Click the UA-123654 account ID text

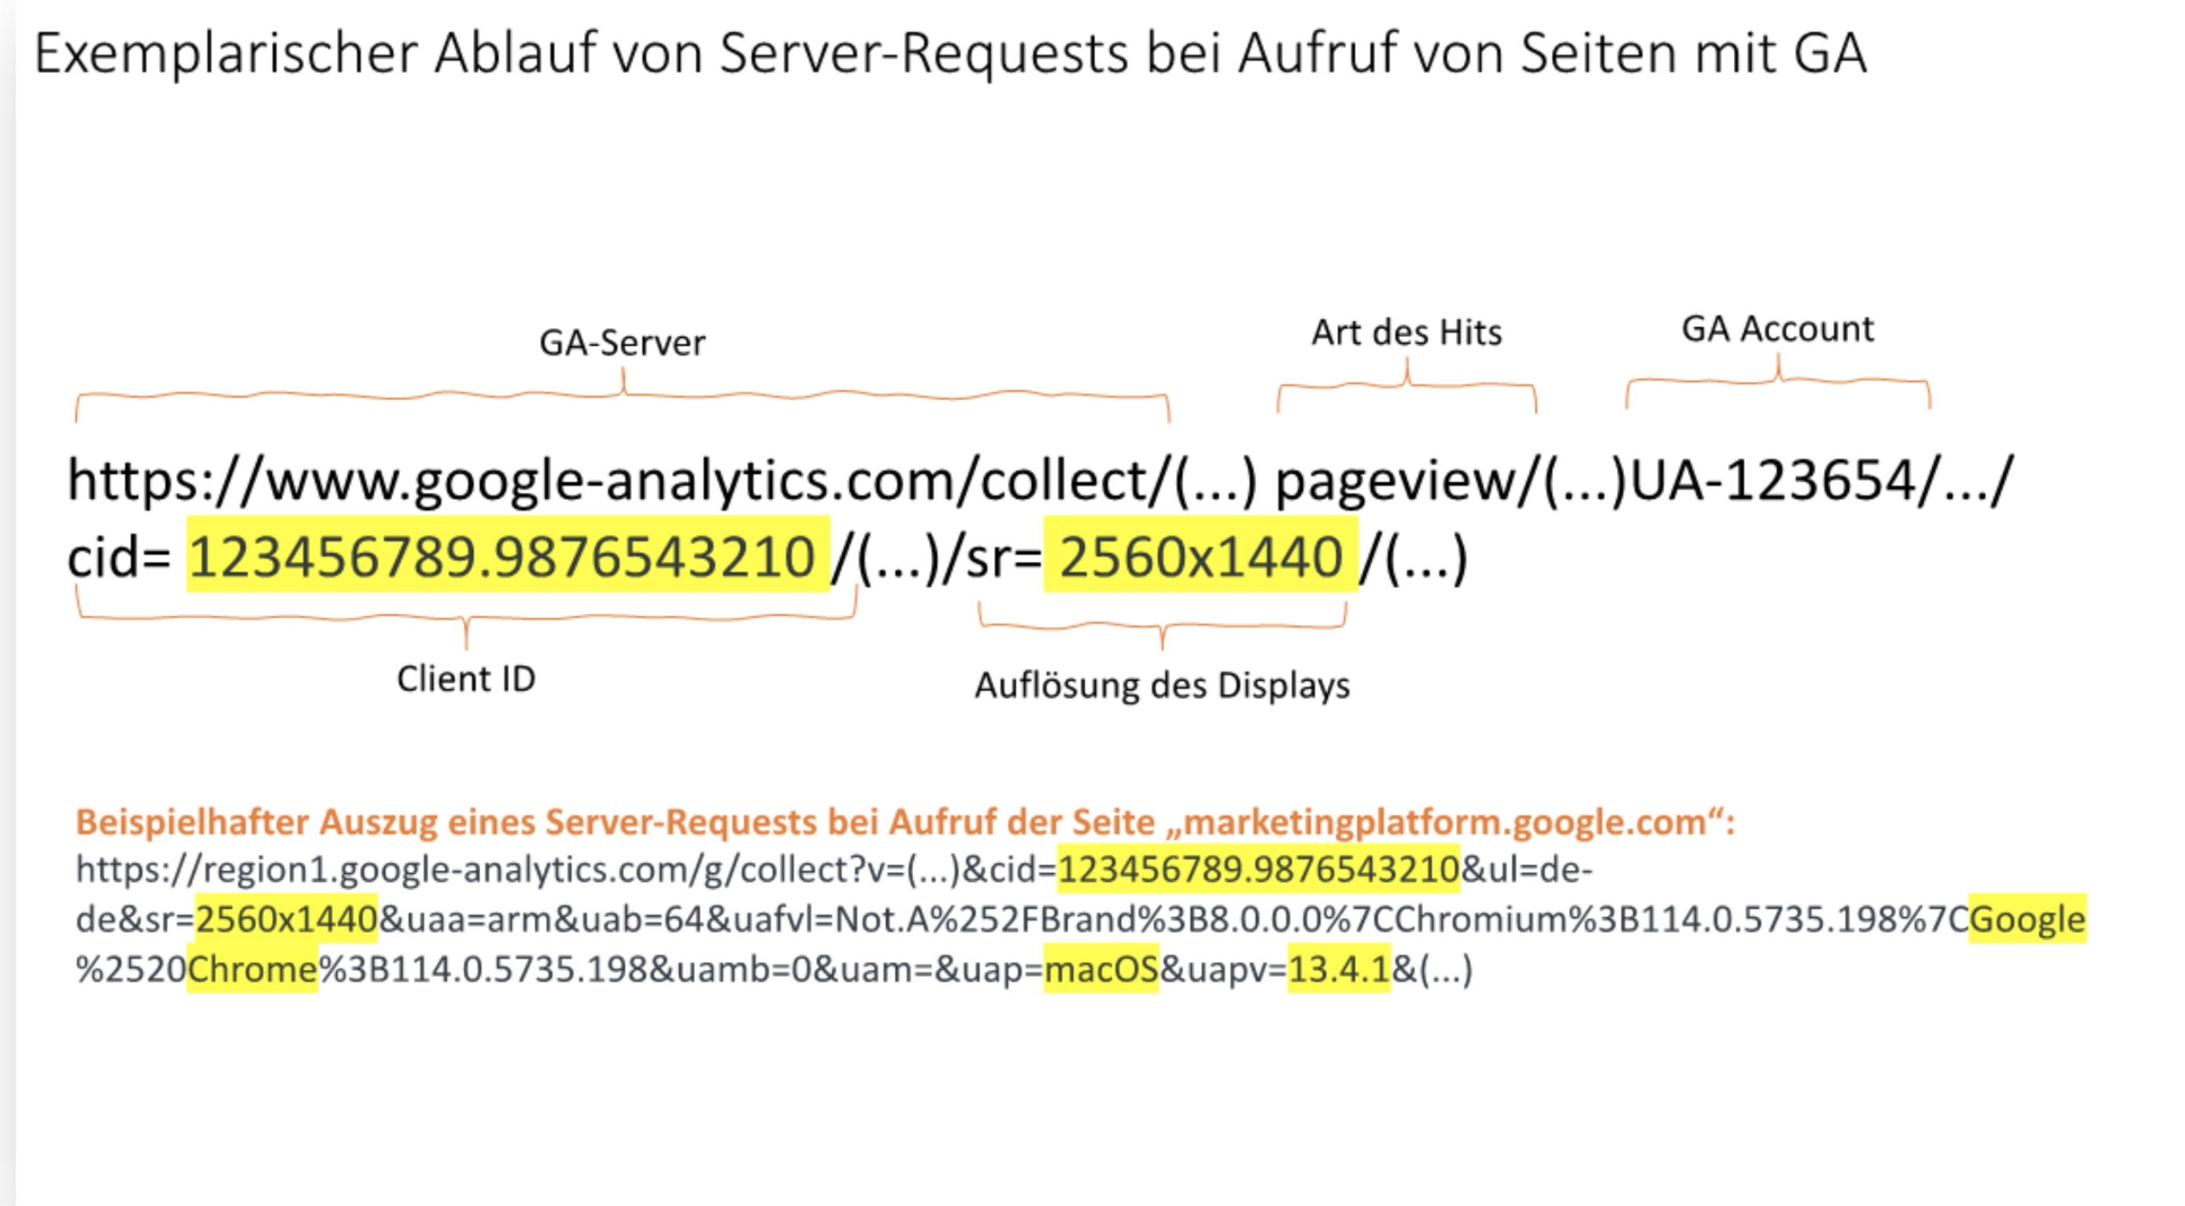click(x=1773, y=480)
